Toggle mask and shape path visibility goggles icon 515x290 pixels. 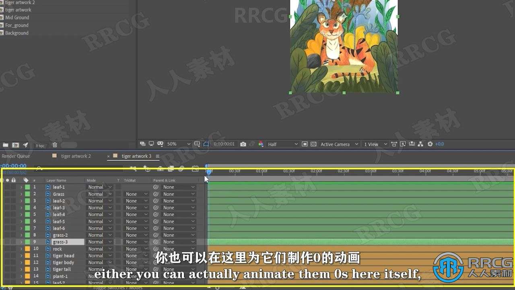pyautogui.click(x=160, y=144)
